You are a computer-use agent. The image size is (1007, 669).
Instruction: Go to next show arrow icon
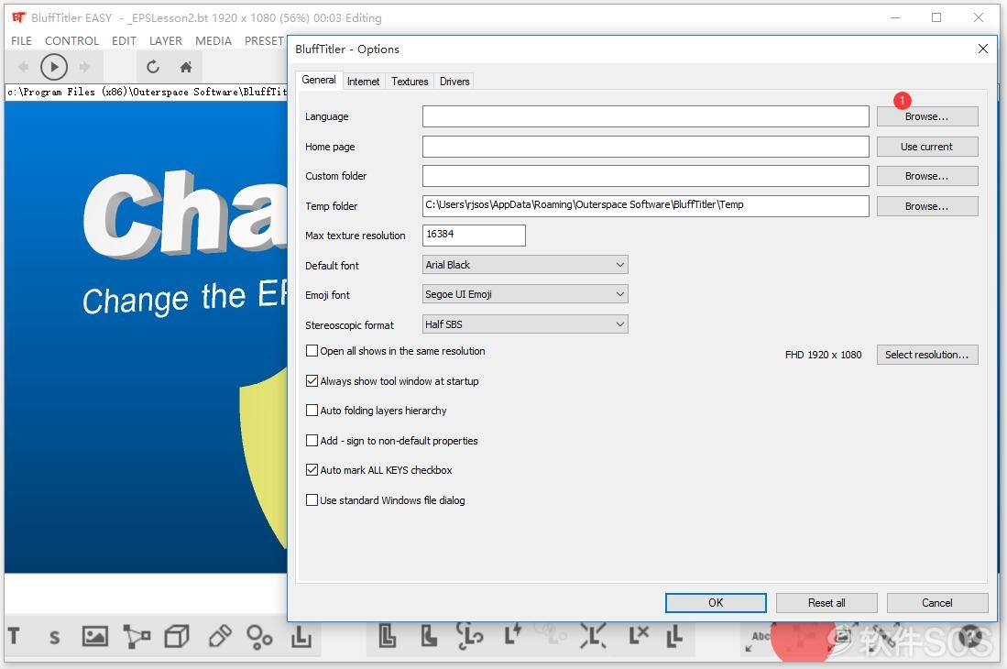coord(84,67)
